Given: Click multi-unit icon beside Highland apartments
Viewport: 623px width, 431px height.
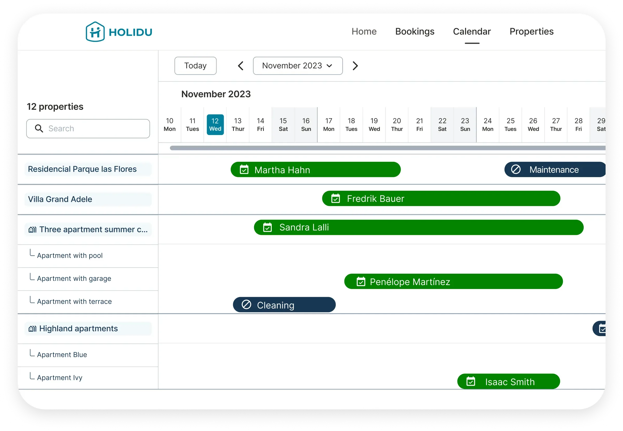Looking at the screenshot, I should point(33,329).
